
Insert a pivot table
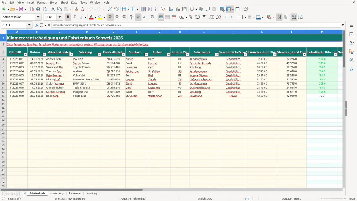click(x=184, y=9)
